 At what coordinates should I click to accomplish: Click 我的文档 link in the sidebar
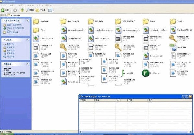point(11,48)
